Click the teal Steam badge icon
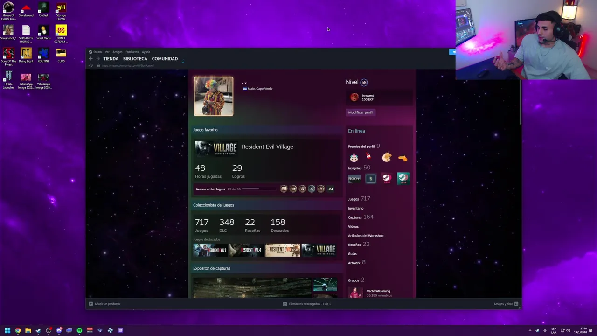 tap(403, 178)
